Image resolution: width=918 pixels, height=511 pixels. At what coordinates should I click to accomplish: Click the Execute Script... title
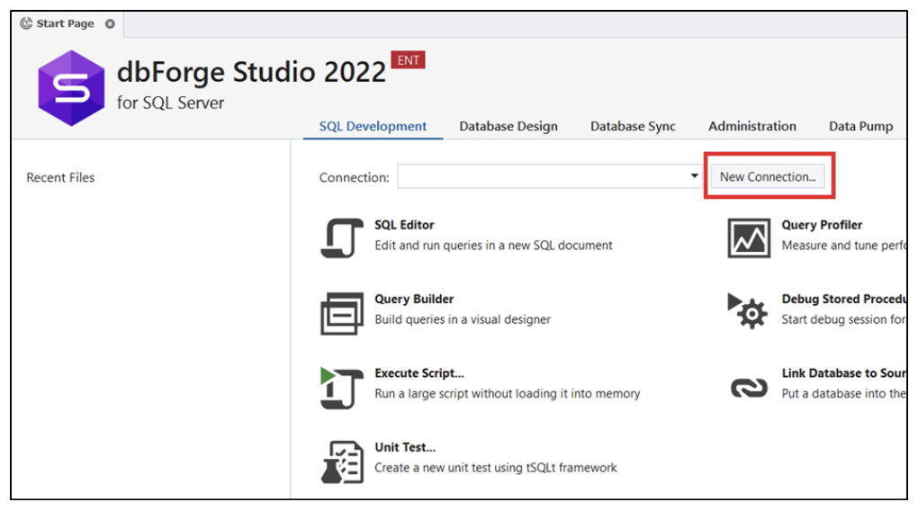tap(419, 372)
